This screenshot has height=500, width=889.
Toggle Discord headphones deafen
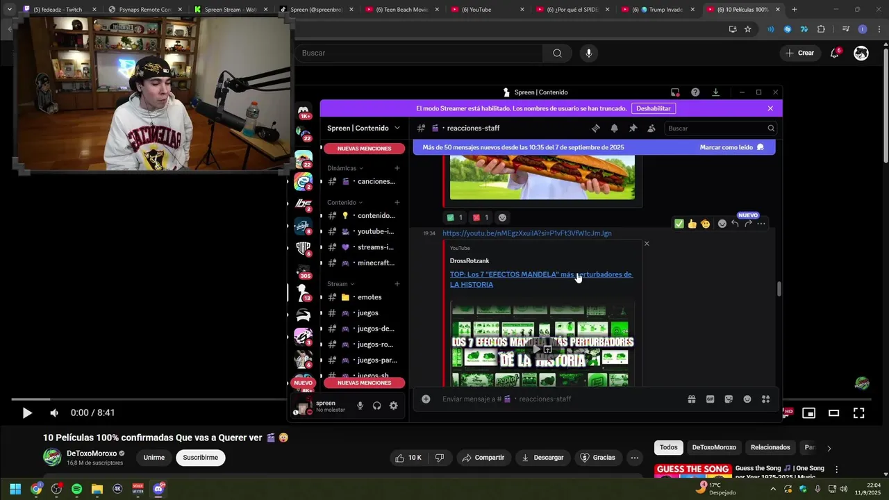(376, 406)
